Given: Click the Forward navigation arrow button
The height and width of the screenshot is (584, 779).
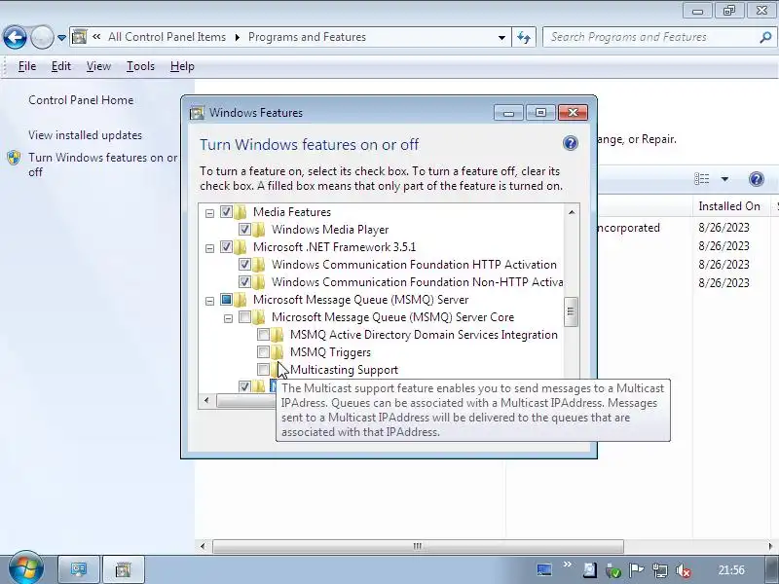Looking at the screenshot, I should (x=42, y=37).
